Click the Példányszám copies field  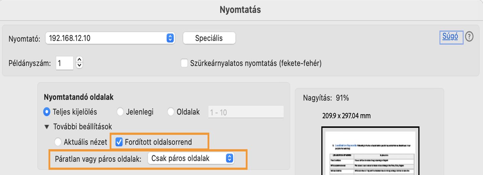64,63
